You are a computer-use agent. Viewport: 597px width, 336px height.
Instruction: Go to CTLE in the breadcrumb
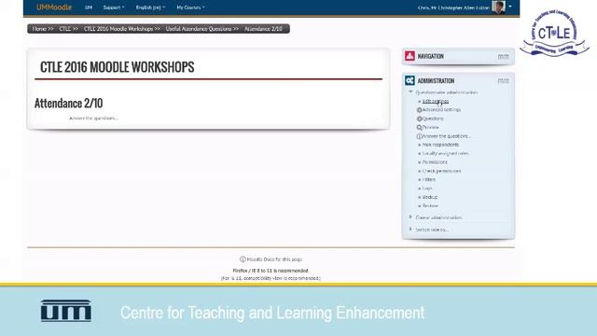coord(64,29)
